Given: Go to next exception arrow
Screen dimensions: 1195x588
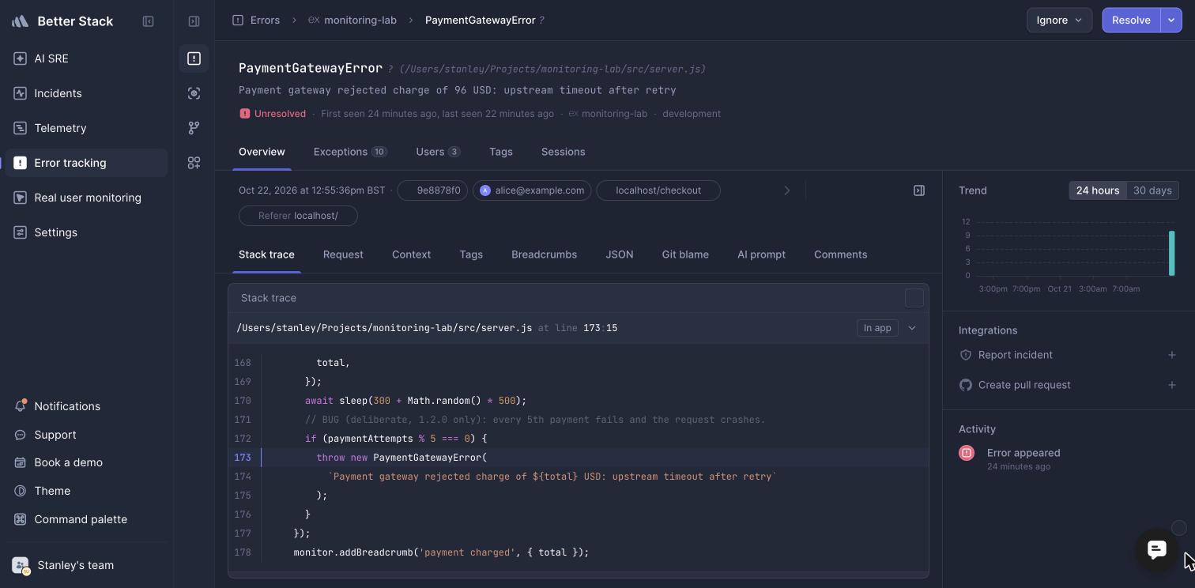Looking at the screenshot, I should (786, 190).
